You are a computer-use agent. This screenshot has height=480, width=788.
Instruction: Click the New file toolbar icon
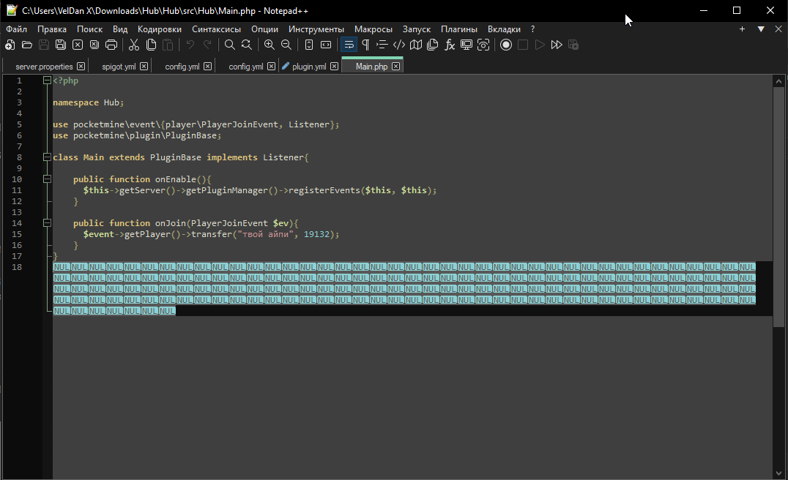coord(10,45)
